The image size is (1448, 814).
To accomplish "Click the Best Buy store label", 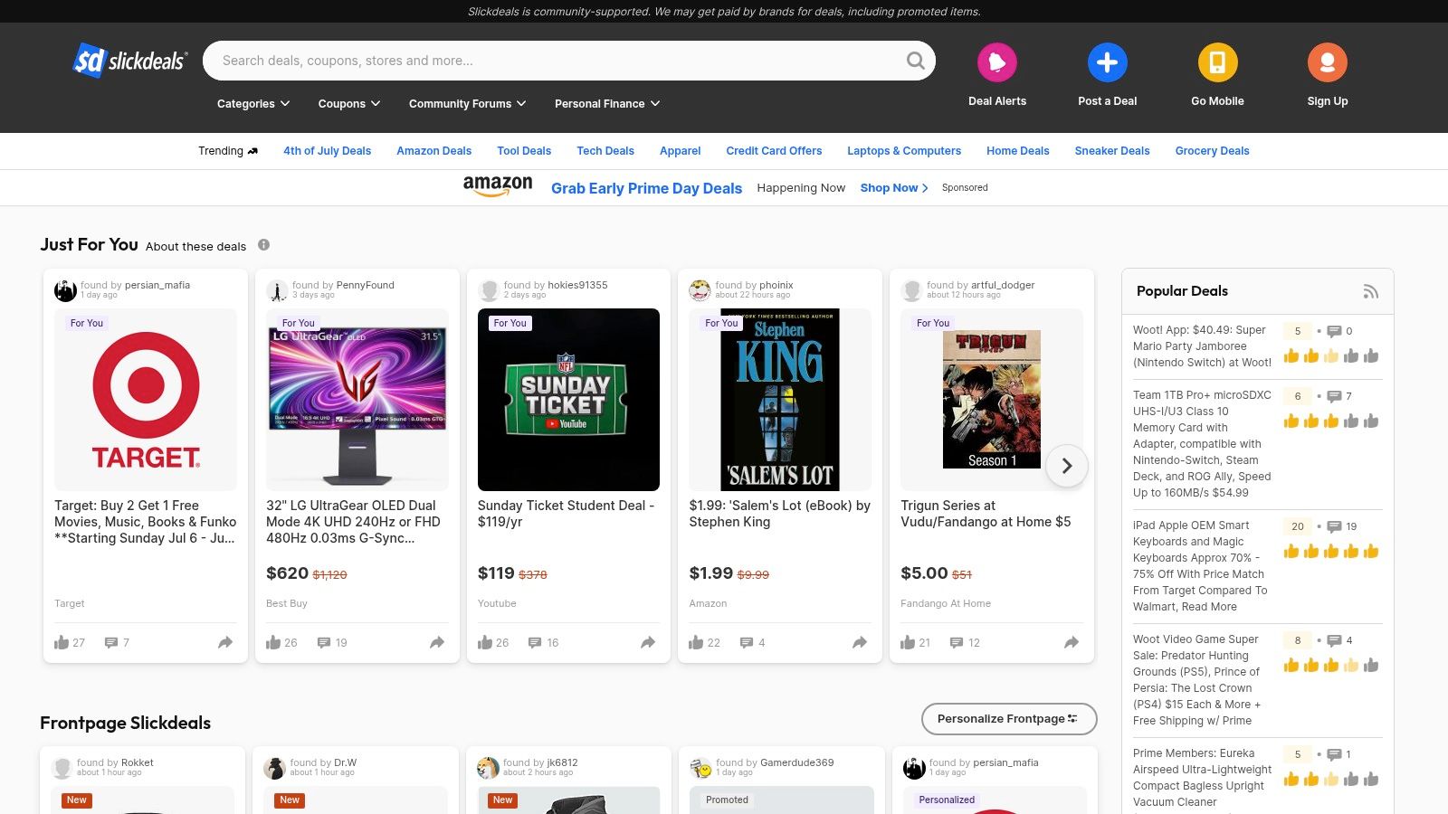I will (x=287, y=603).
